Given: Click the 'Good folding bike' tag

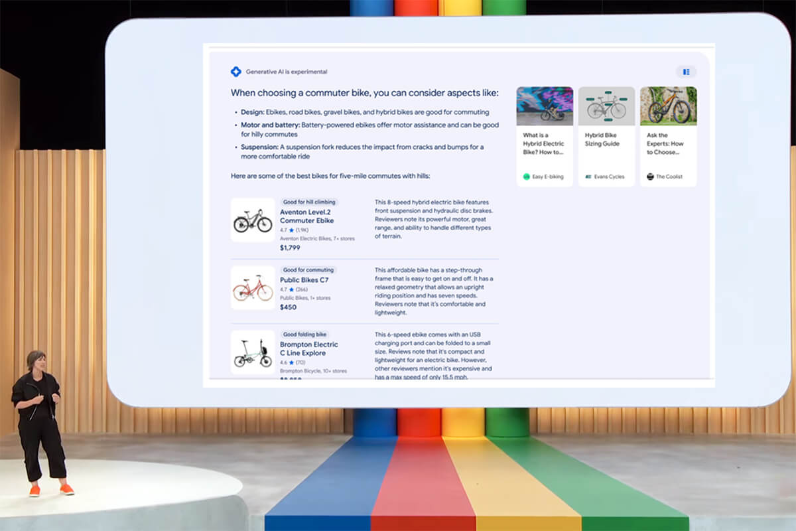Looking at the screenshot, I should (x=305, y=335).
